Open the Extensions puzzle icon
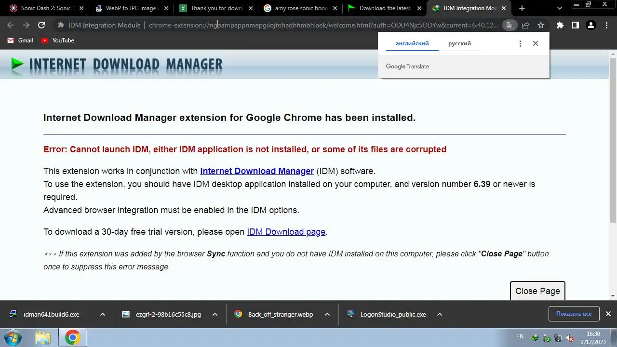This screenshot has height=347, width=617. tap(560, 25)
